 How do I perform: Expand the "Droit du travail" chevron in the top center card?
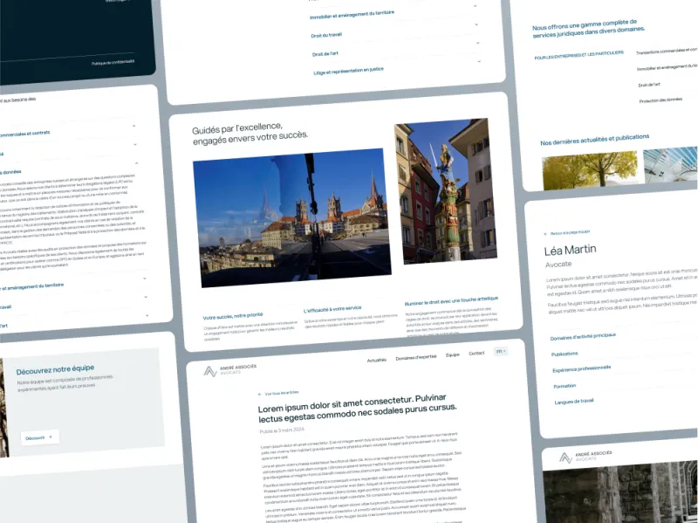476,24
